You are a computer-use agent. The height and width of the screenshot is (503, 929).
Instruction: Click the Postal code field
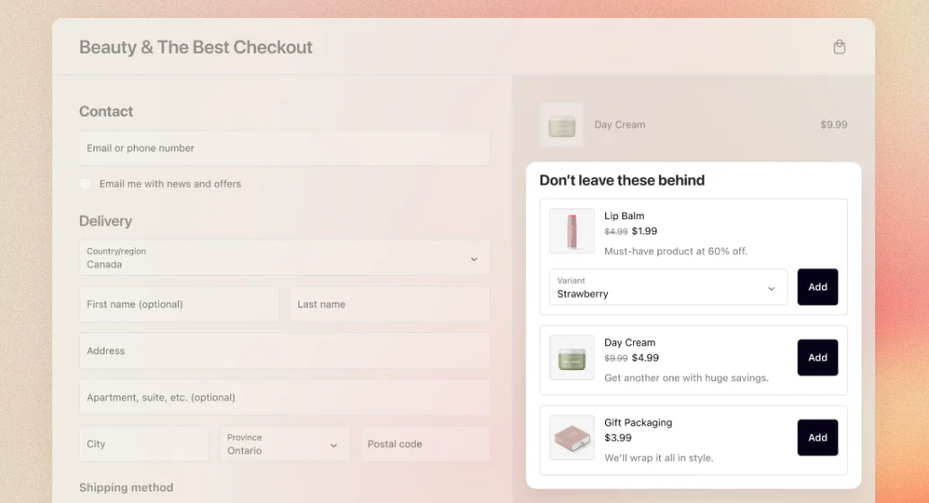pyautogui.click(x=424, y=444)
